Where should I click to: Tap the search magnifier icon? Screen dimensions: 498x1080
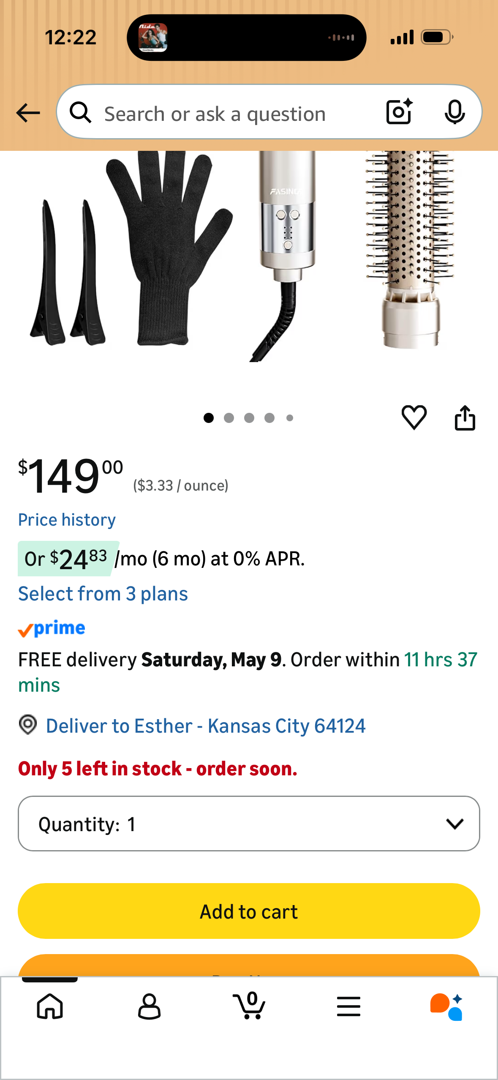tap(80, 112)
